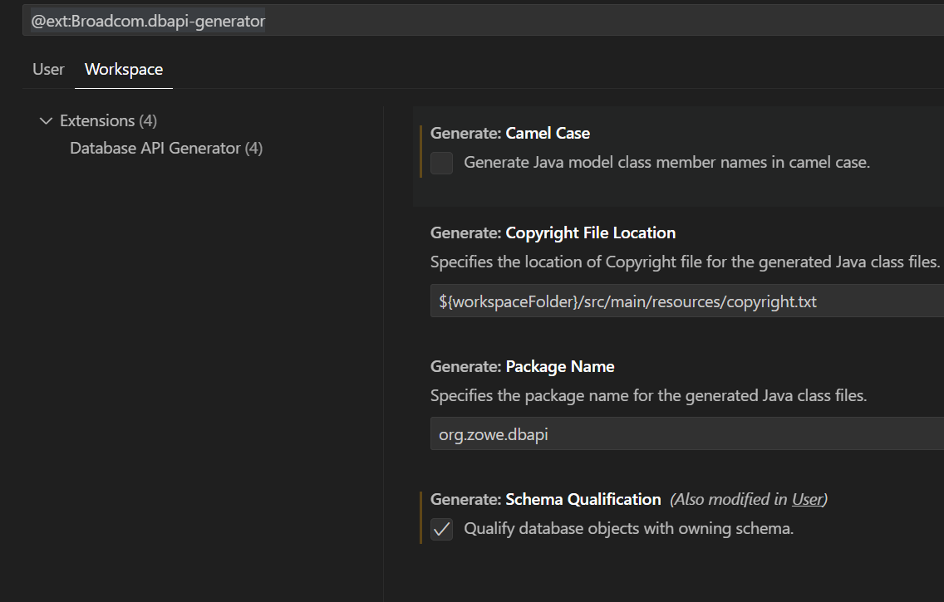This screenshot has width=944, height=602.
Task: Uncheck the Schema Qualification checkbox
Action: point(442,529)
